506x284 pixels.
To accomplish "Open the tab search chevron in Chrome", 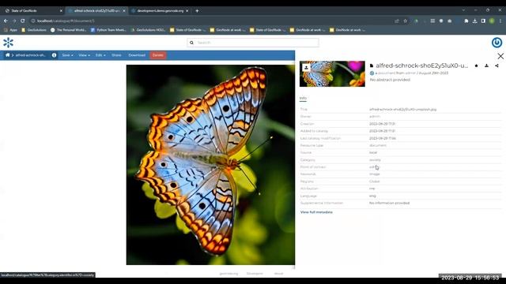I will [463, 10].
